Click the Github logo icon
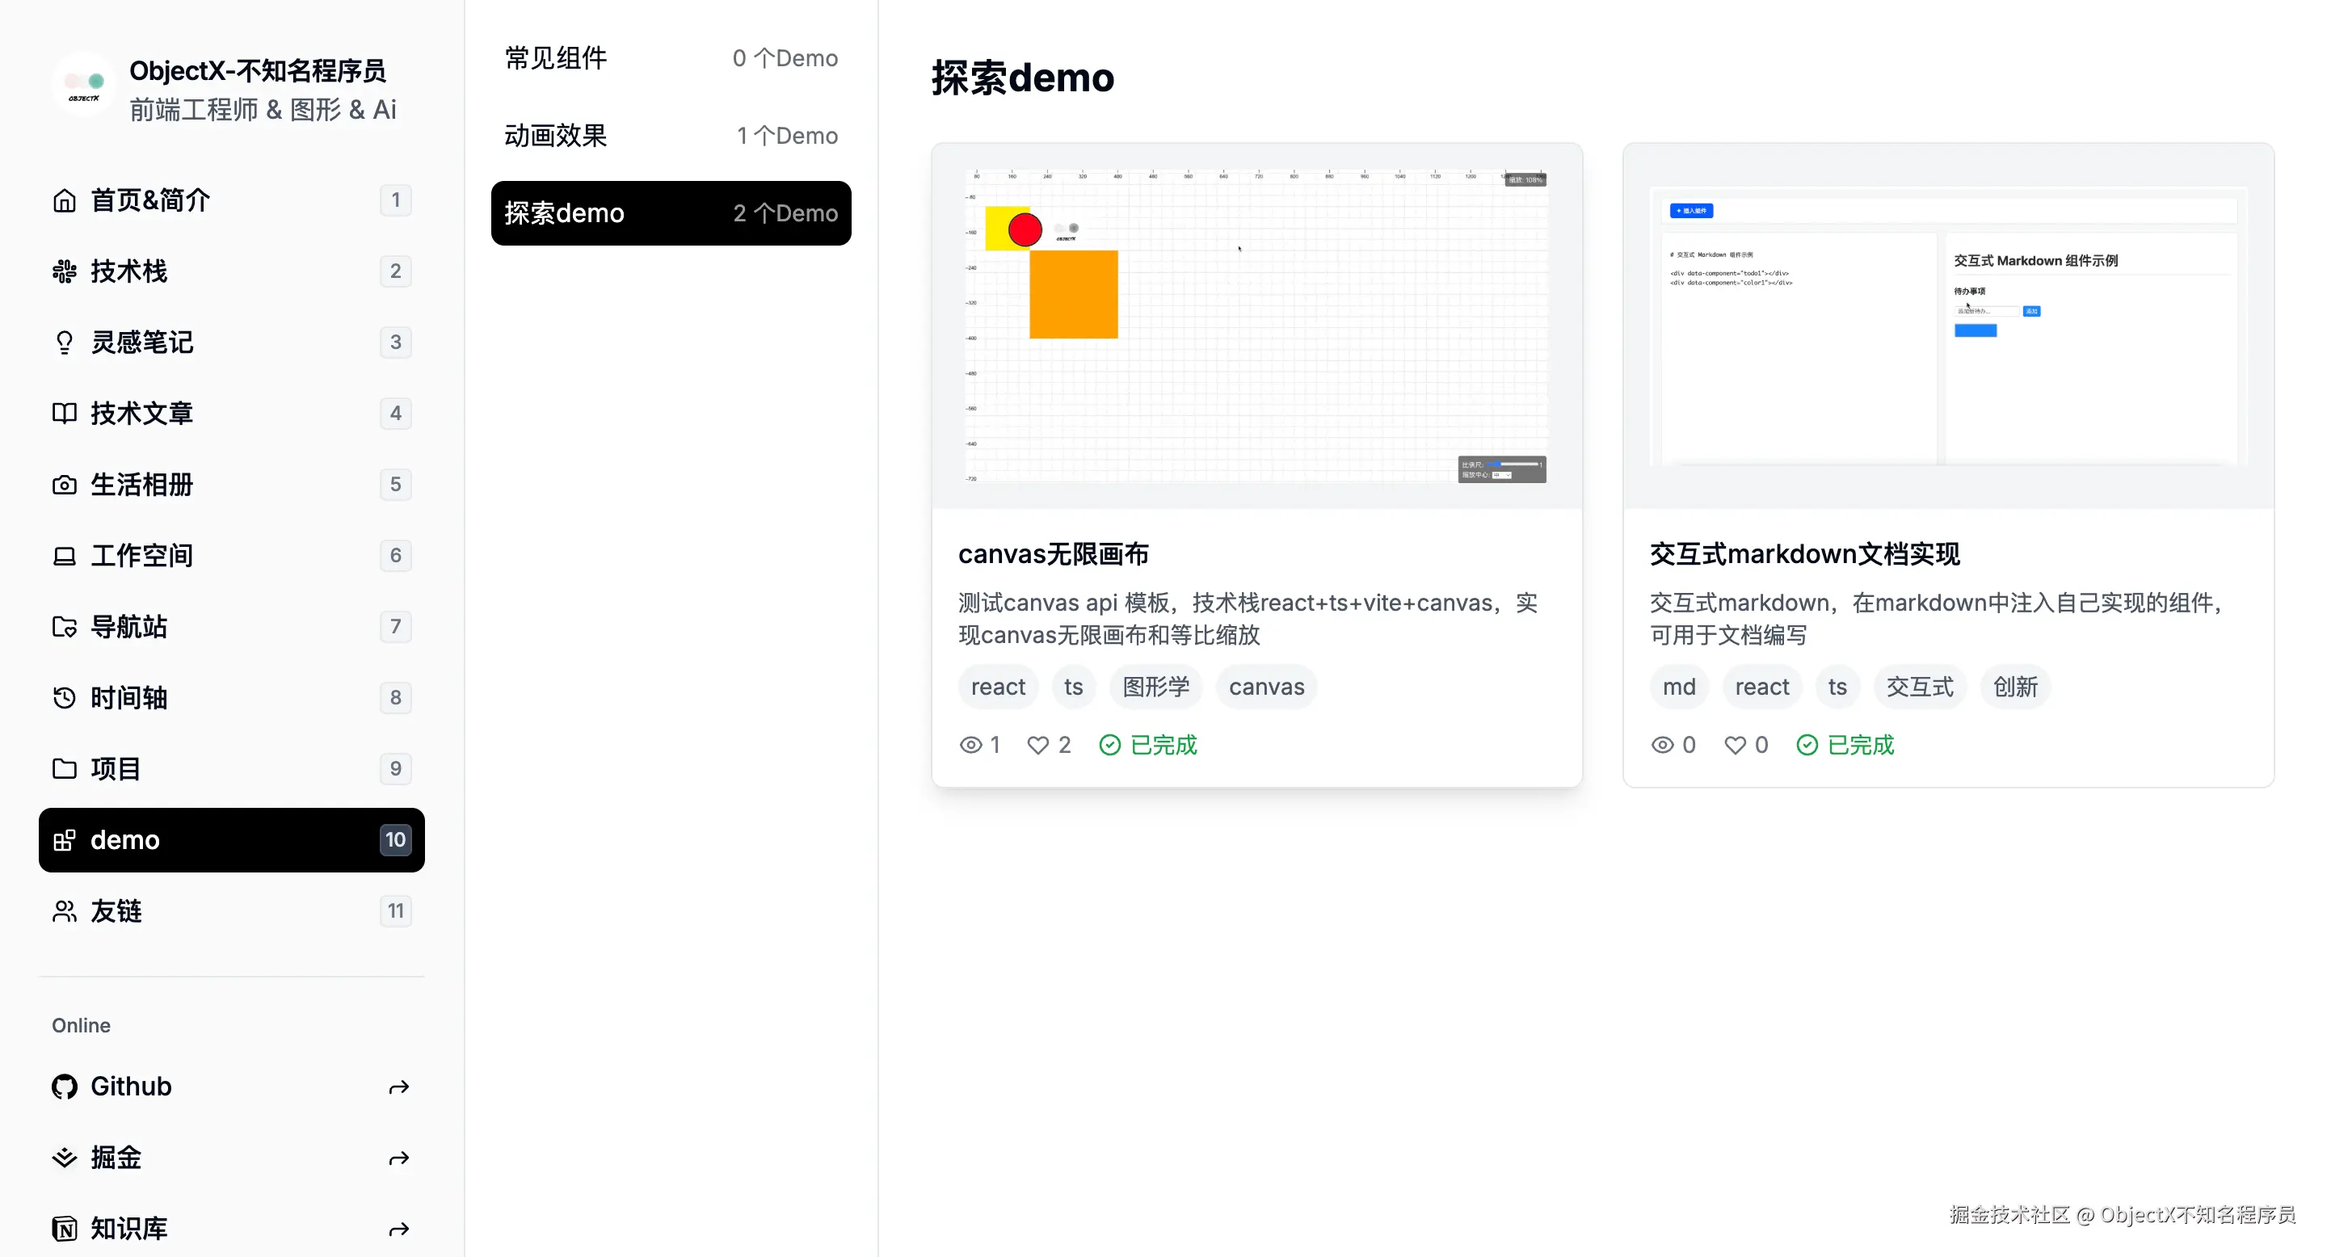The height and width of the screenshot is (1257, 2327). [64, 1087]
